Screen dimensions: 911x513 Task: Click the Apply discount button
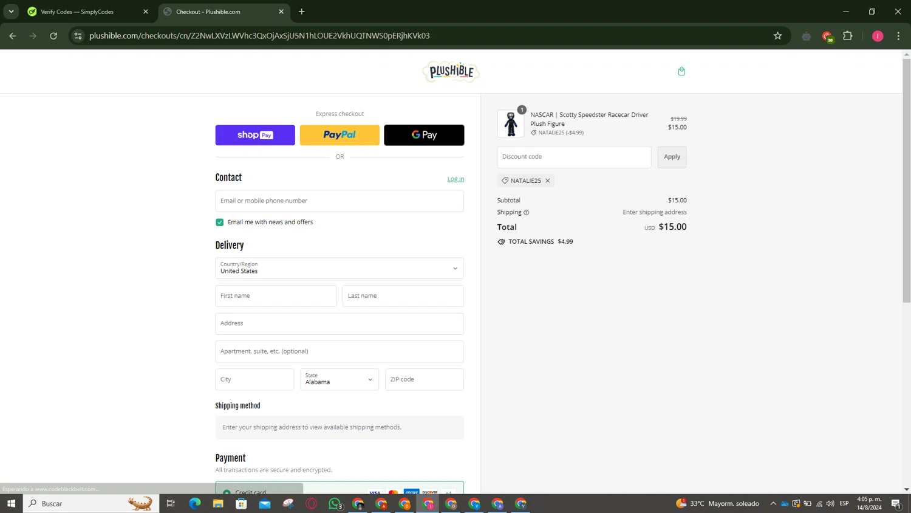point(672,157)
